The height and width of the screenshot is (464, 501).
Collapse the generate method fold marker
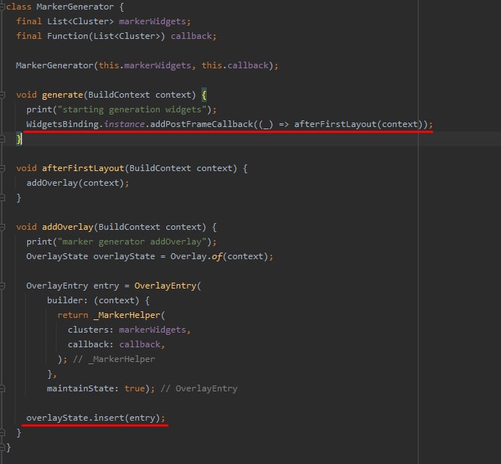(2, 95)
